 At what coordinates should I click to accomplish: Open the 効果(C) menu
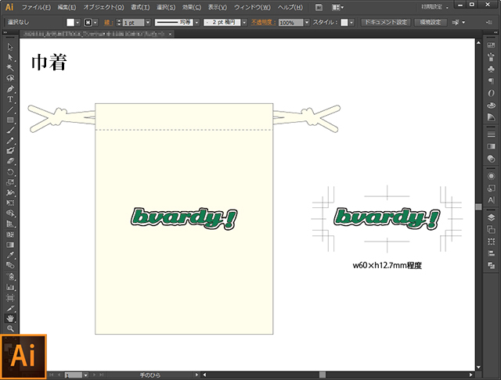(x=192, y=7)
